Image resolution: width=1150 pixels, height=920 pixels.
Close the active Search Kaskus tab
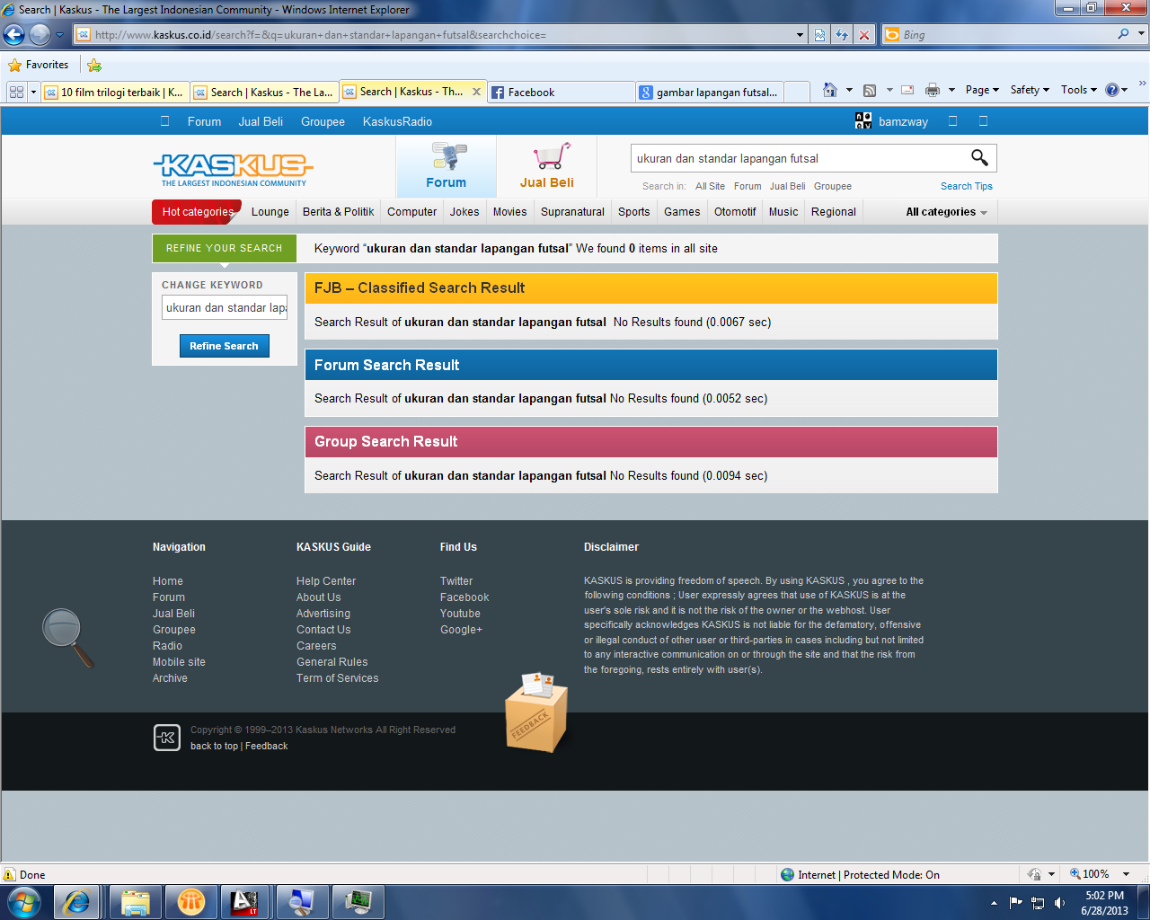point(476,92)
